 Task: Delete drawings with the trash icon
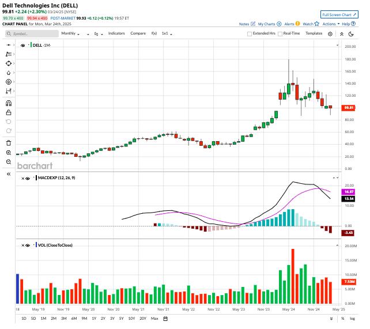click(9, 143)
